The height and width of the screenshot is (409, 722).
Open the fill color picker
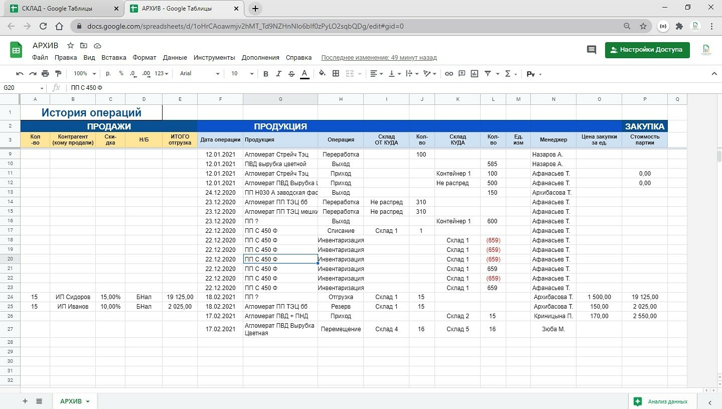(323, 74)
